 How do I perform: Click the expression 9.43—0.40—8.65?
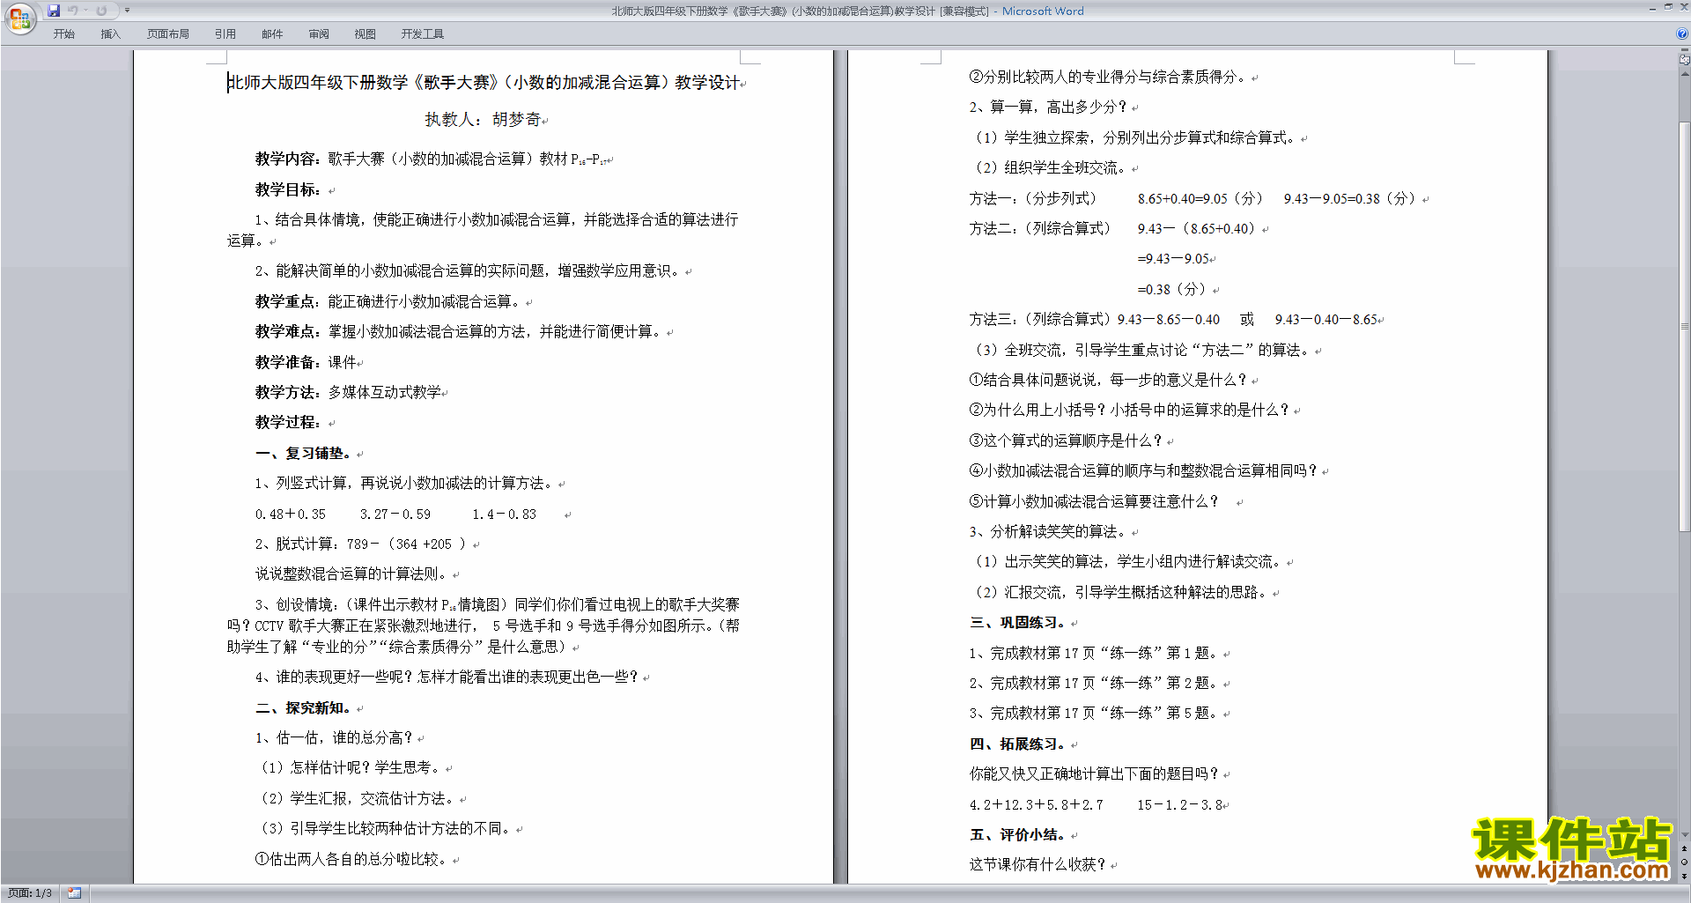[x=1326, y=320]
